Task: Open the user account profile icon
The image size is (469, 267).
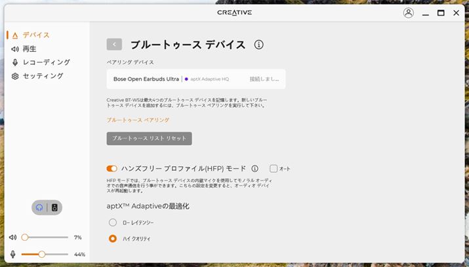Action: 408,13
